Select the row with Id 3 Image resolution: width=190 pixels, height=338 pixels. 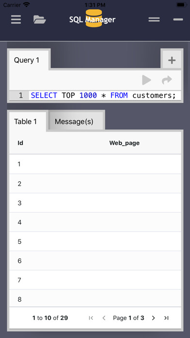click(95, 203)
